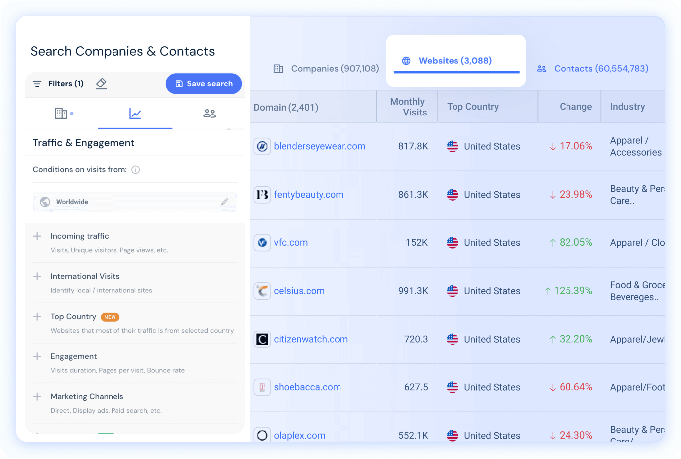Image resolution: width=681 pixels, height=459 pixels.
Task: Select the Contacts filter icon tab
Action: tap(209, 113)
